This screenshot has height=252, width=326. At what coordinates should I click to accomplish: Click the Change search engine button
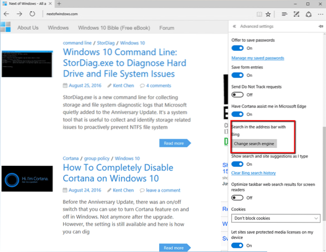click(x=254, y=143)
